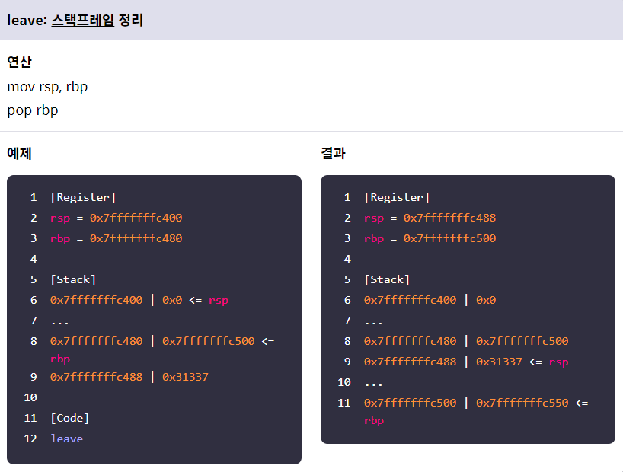The width and height of the screenshot is (623, 472).
Task: Click [Register] in the 결과 code block
Action: [x=397, y=197]
